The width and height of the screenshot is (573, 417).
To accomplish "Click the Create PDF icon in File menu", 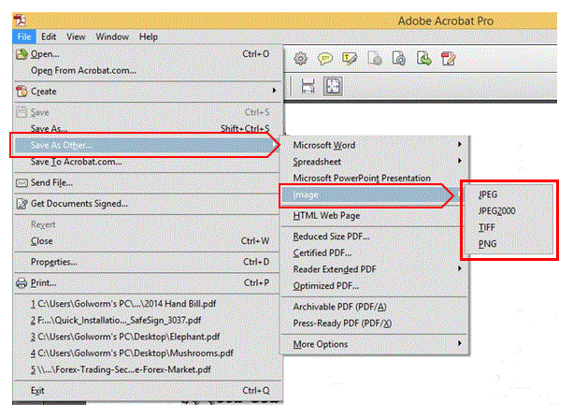I will pos(21,92).
